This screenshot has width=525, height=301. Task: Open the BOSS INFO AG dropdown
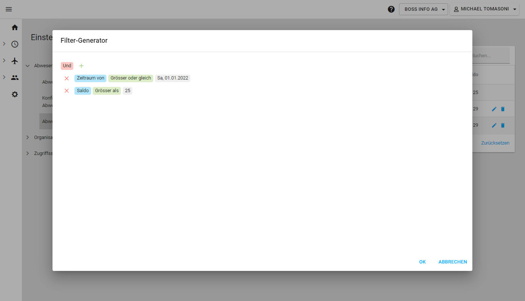coord(423,9)
